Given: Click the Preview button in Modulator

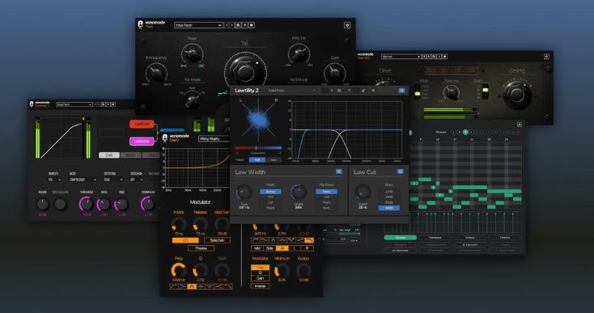Looking at the screenshot, I should click(x=201, y=248).
